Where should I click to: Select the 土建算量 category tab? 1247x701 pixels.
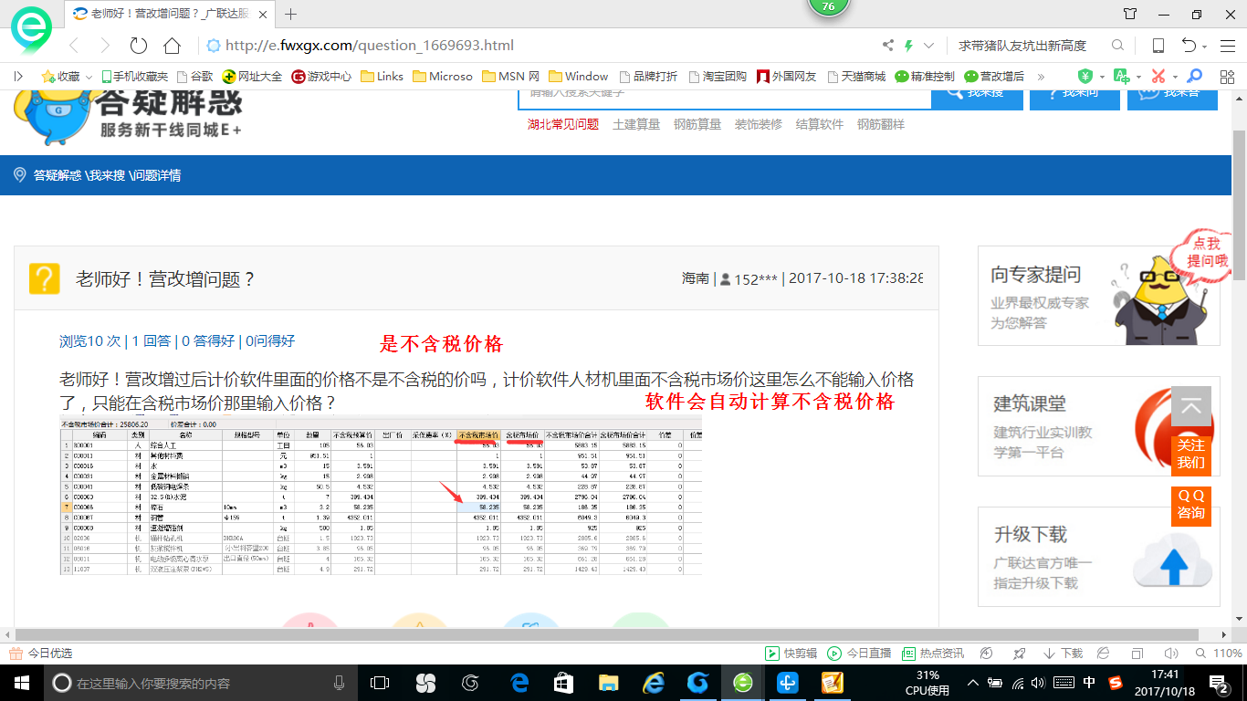click(636, 124)
